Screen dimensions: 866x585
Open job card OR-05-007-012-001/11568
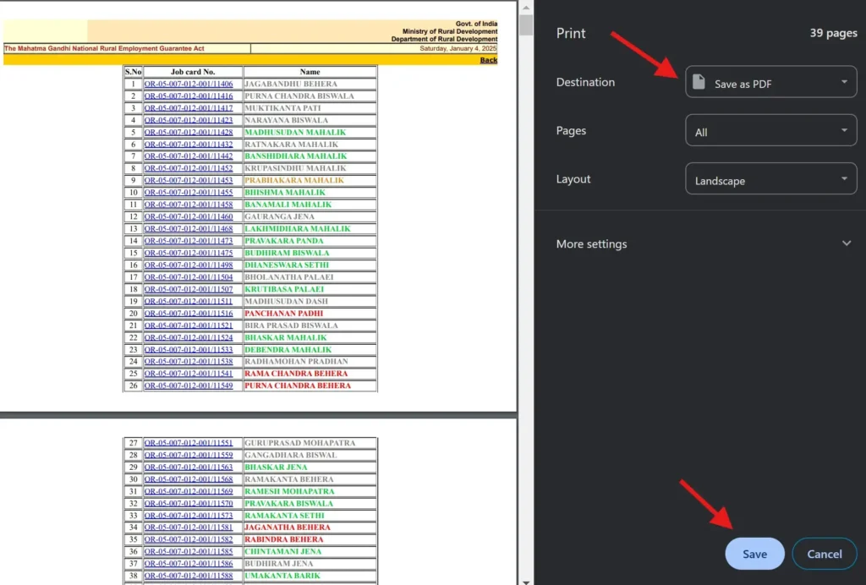click(189, 479)
